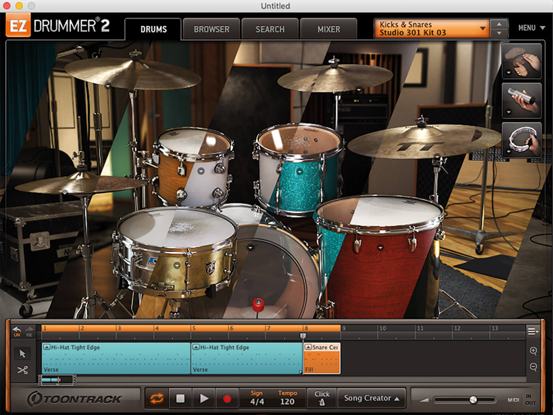
Task: Select the orange Snare Fill clip
Action: click(322, 358)
